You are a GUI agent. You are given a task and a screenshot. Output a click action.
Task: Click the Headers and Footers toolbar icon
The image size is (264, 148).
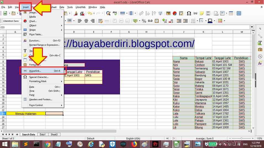(208, 13)
